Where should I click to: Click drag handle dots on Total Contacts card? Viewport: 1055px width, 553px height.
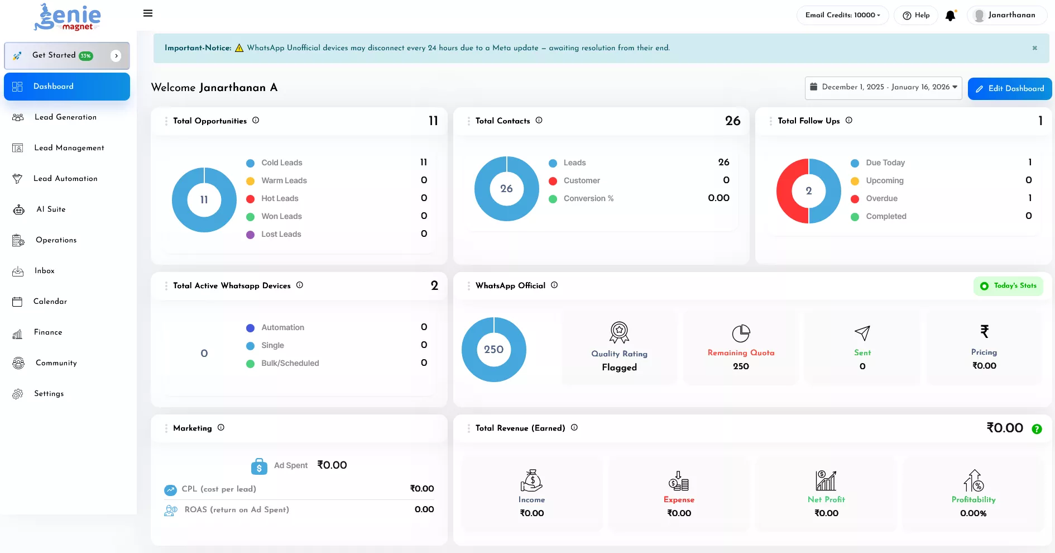pyautogui.click(x=468, y=121)
